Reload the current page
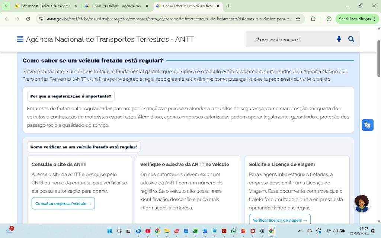Image resolution: width=381 pixels, height=238 pixels. point(28,19)
